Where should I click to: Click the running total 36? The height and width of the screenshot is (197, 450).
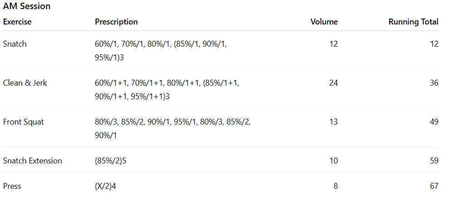[434, 83]
